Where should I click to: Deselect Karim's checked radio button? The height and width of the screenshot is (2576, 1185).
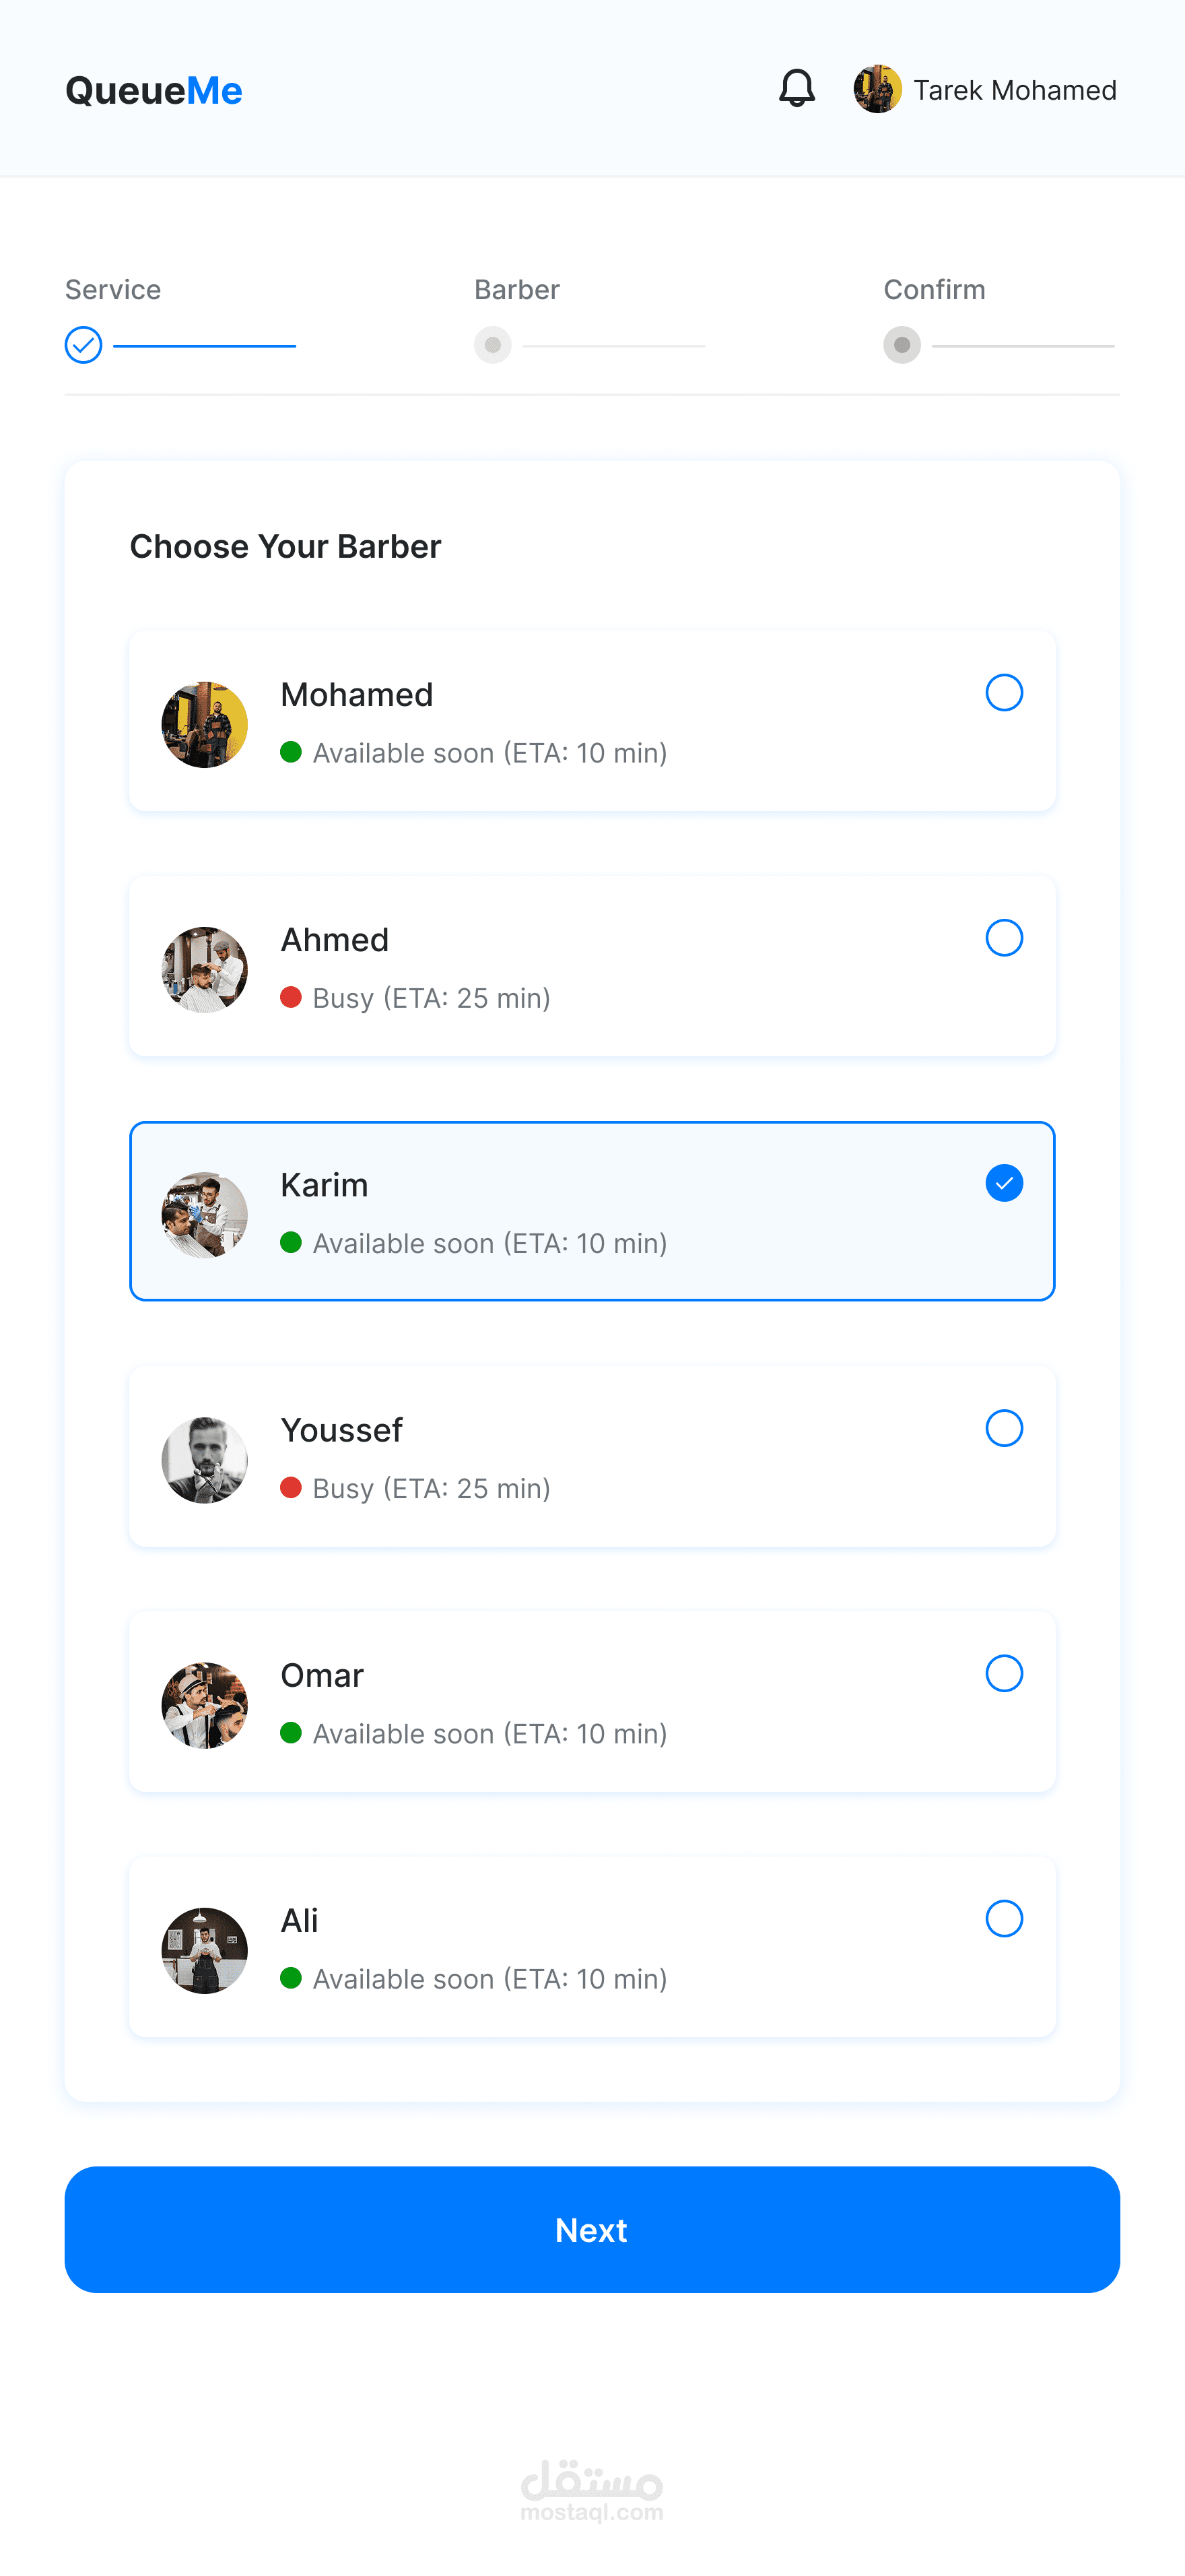click(x=1003, y=1183)
